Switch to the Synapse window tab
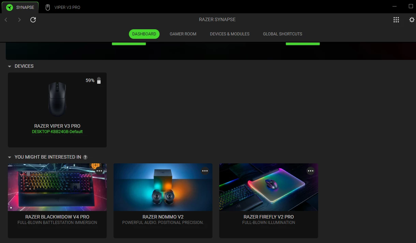The width and height of the screenshot is (416, 243). pos(20,7)
